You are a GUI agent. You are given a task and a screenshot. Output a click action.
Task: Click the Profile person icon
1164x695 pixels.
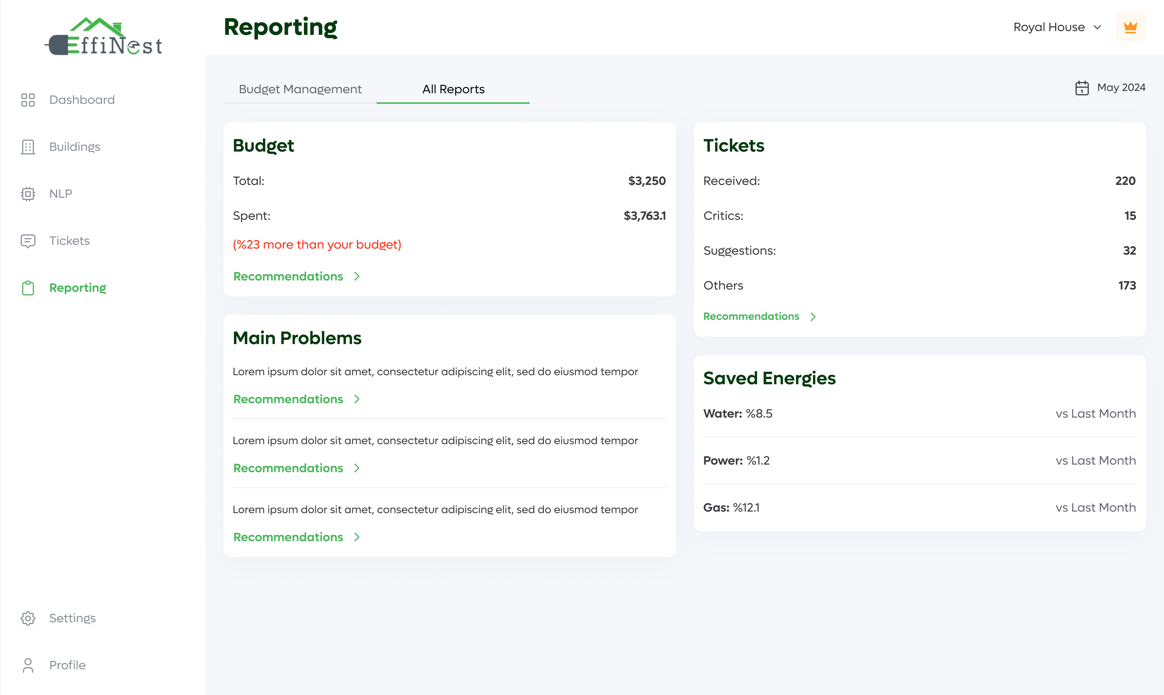pyautogui.click(x=28, y=665)
